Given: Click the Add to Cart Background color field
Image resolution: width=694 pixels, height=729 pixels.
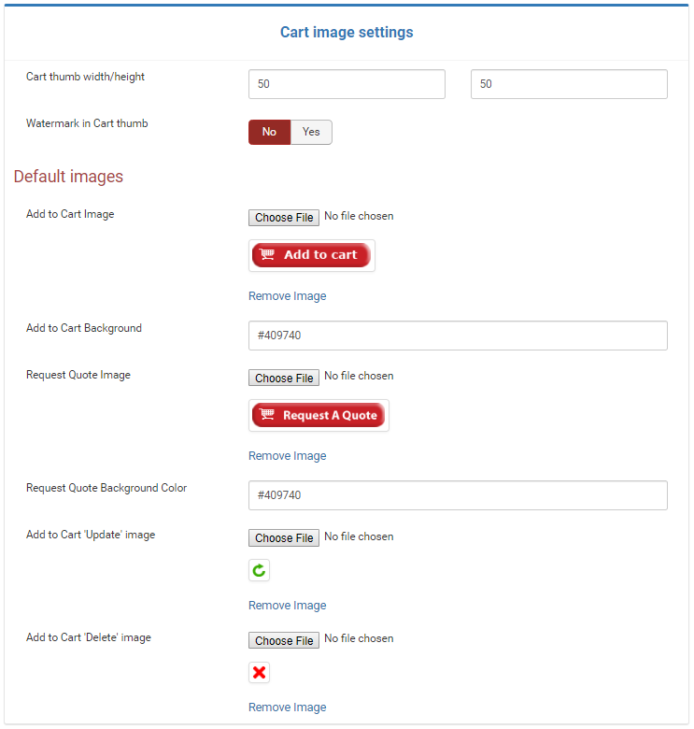Looking at the screenshot, I should pyautogui.click(x=458, y=336).
